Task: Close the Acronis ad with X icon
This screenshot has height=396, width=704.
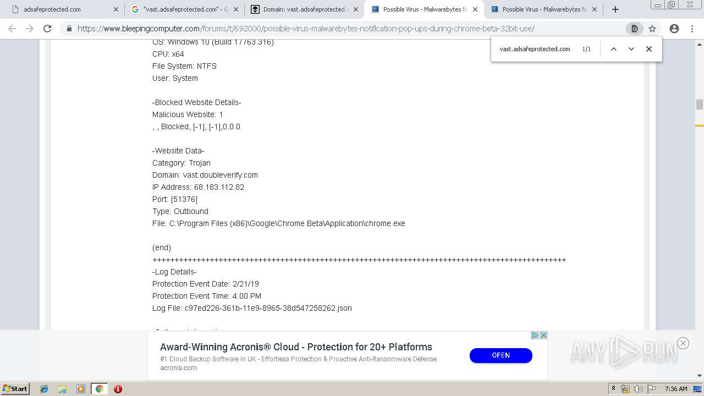Action: click(x=543, y=335)
